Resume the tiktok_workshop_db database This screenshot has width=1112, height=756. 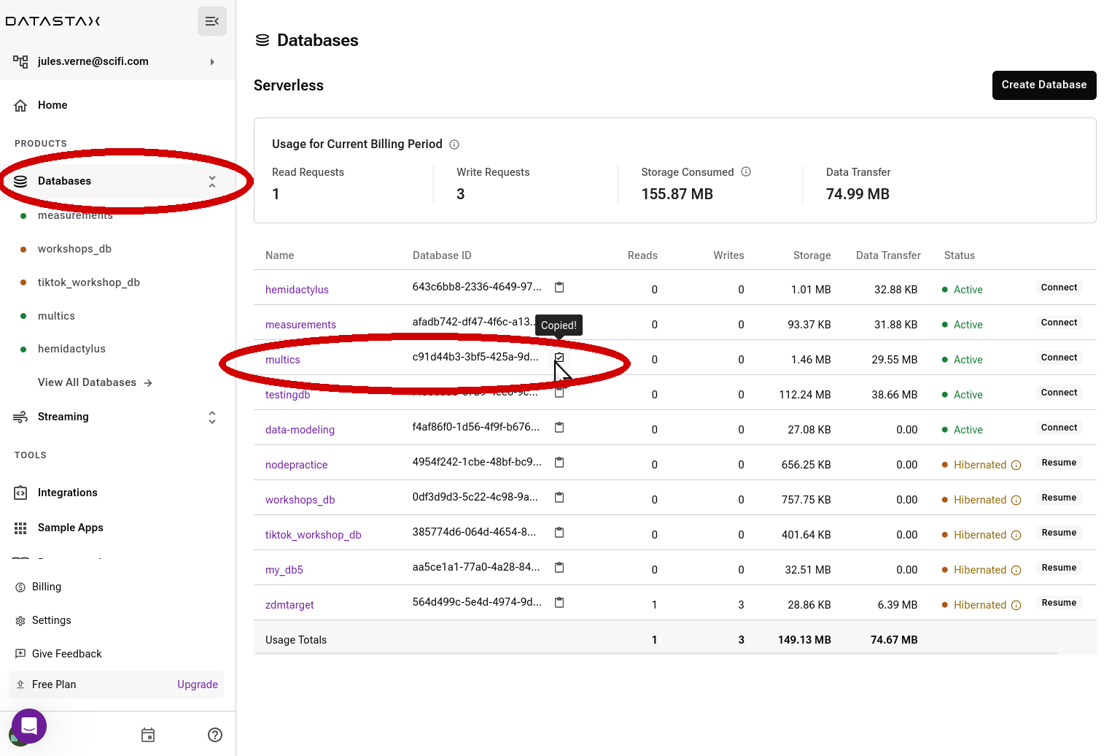coord(1059,533)
